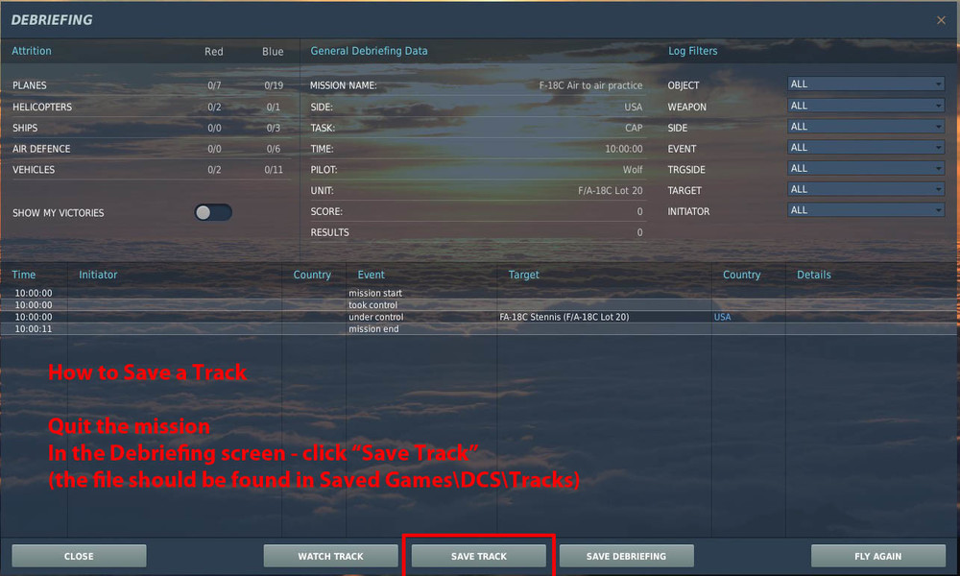Image resolution: width=960 pixels, height=576 pixels.
Task: Click the Log Filters header
Action: pos(692,51)
